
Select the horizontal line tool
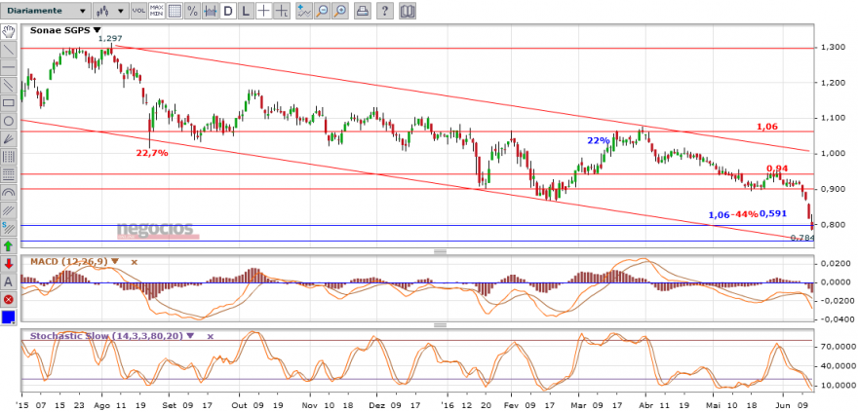point(8,66)
